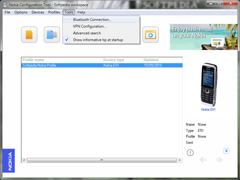The width and height of the screenshot is (240, 180).
Task: Click the horizontal scrollbar thumb
Action: tap(102, 160)
